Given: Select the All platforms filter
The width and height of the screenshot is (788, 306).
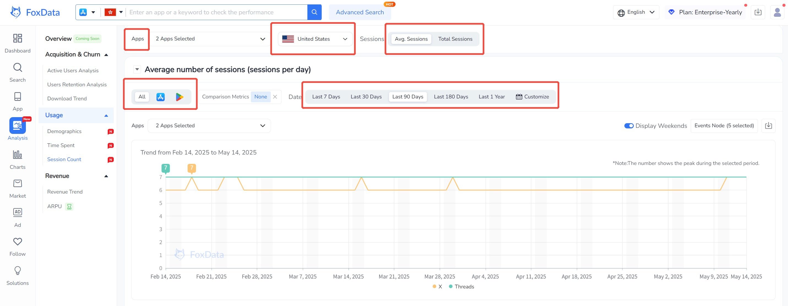Looking at the screenshot, I should 142,97.
